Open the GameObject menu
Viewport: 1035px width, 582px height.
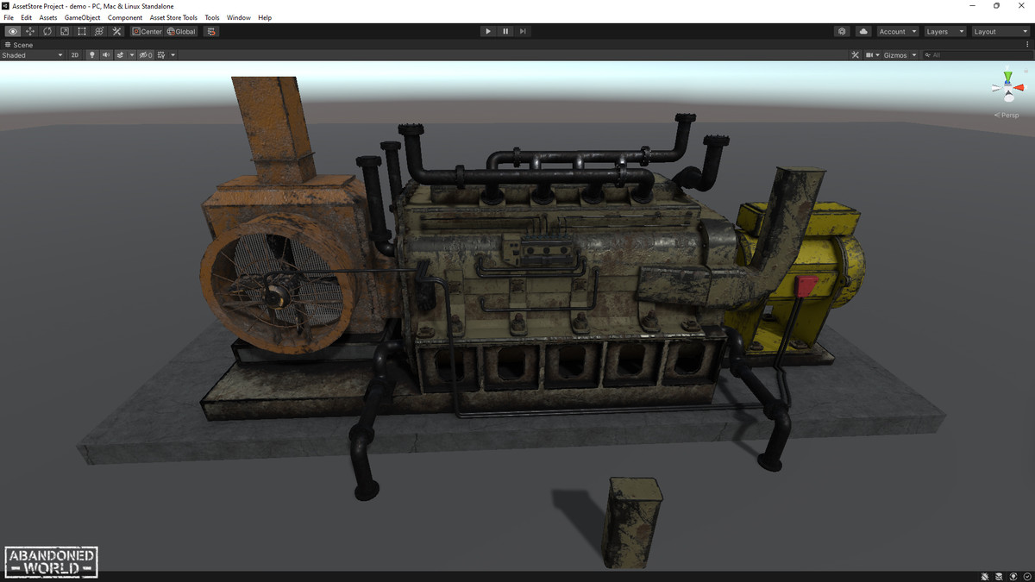pos(82,17)
